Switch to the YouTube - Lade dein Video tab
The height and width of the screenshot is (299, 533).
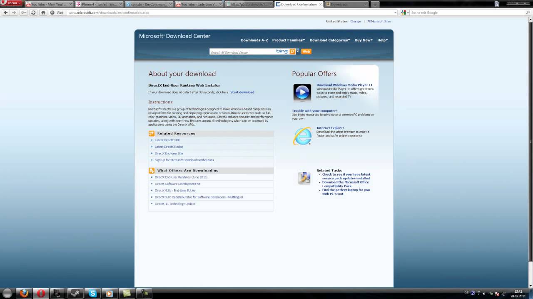pos(199,4)
